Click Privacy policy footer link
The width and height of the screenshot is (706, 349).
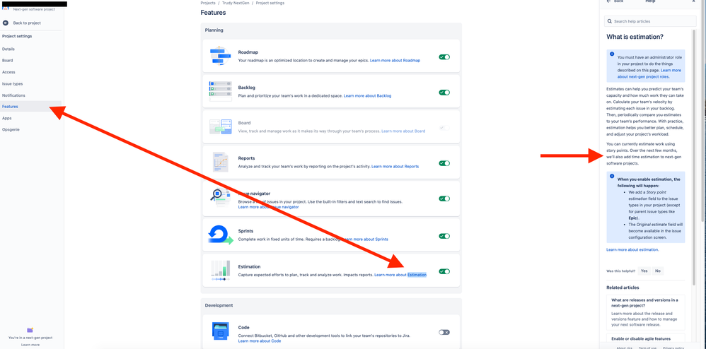673,347
